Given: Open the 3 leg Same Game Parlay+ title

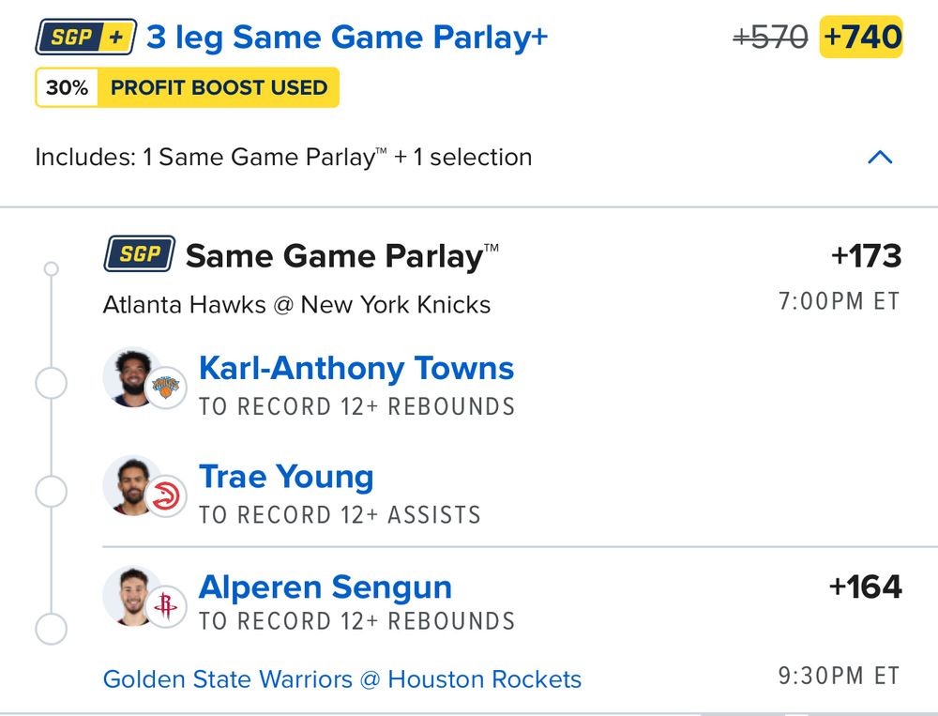Looking at the screenshot, I should (347, 38).
